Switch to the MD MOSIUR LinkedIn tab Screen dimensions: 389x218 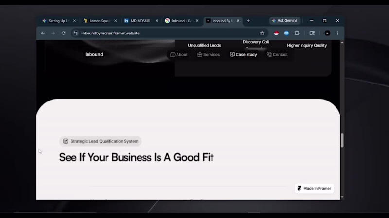pos(141,21)
